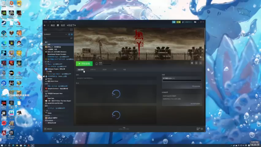The height and width of the screenshot is (147, 261).
Task: Click the achievements progress bar 0/24
Action: pyautogui.click(x=182, y=80)
